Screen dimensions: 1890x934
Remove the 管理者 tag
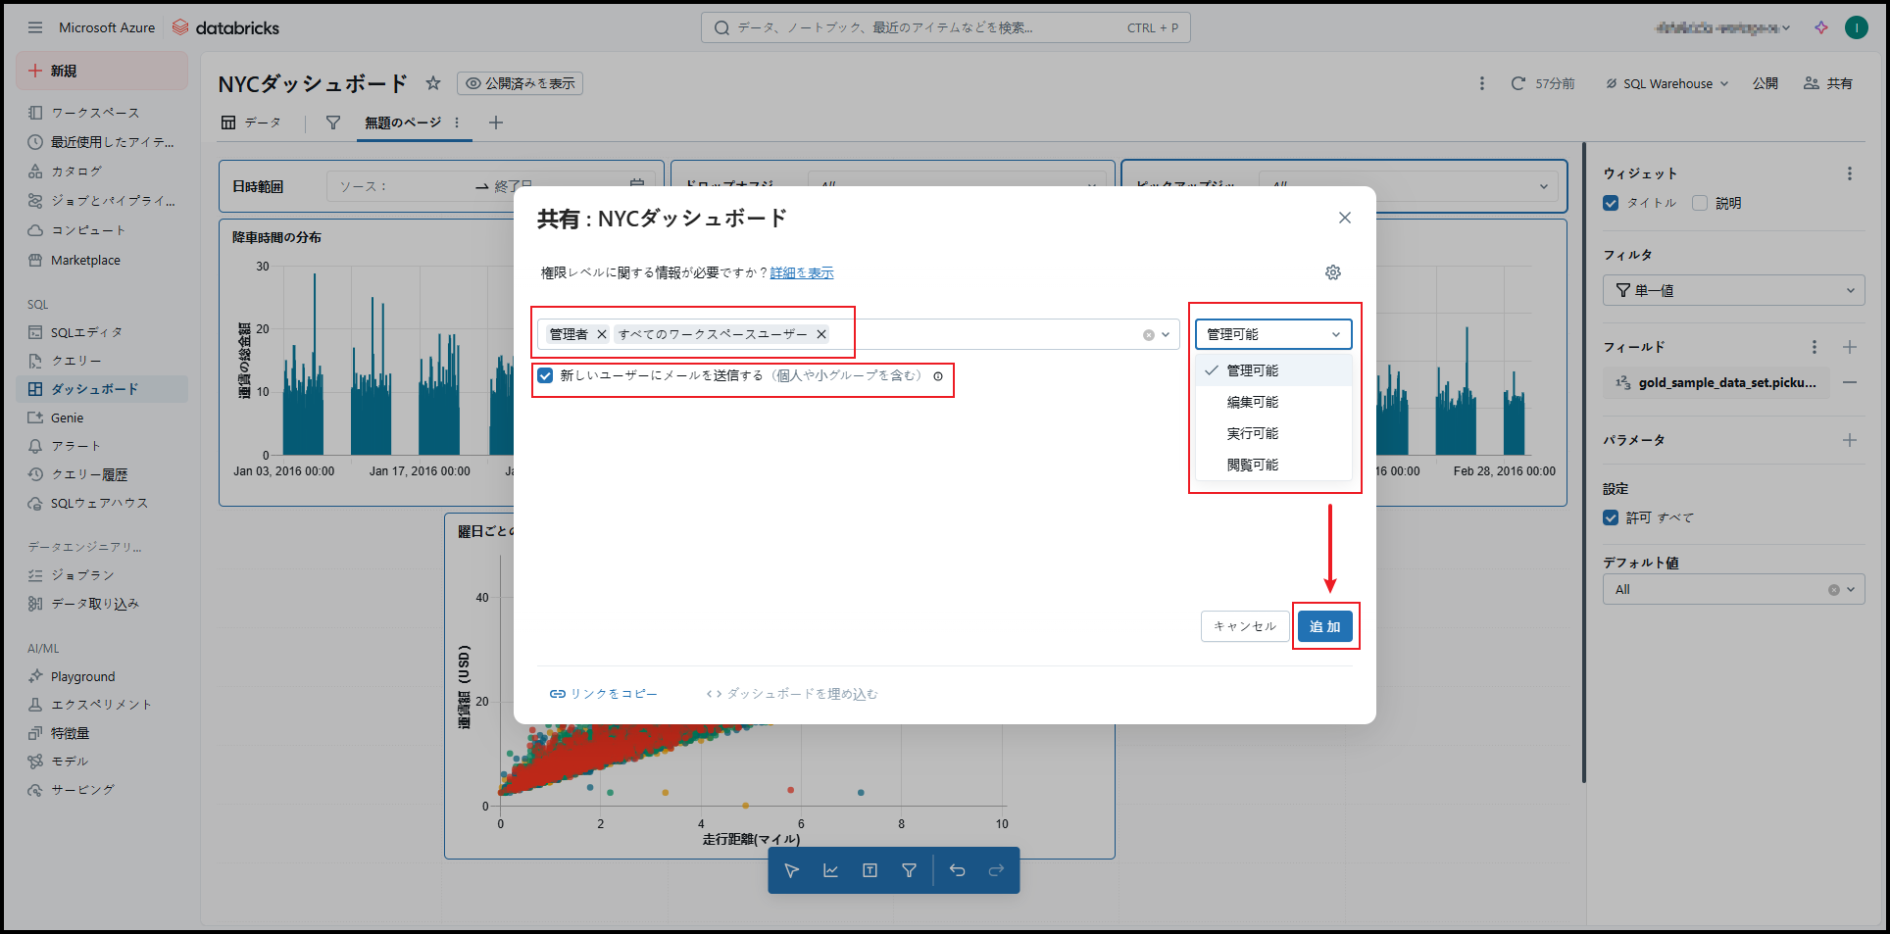602,334
